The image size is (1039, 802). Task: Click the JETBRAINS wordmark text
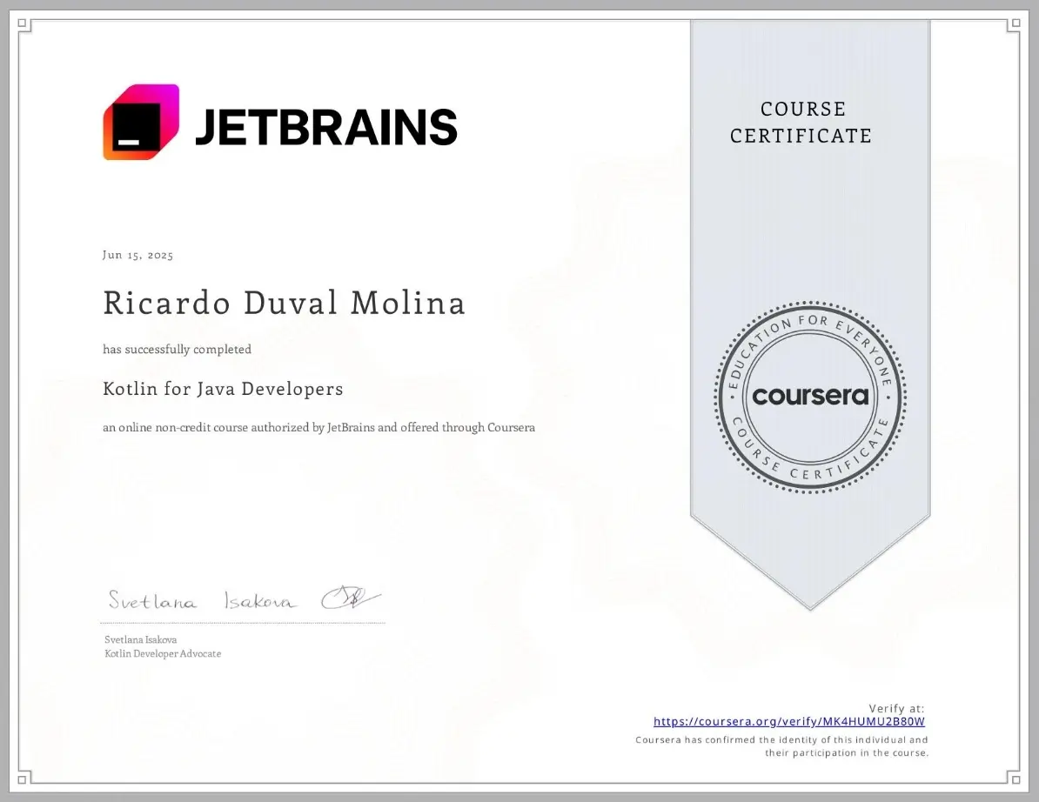click(x=326, y=126)
